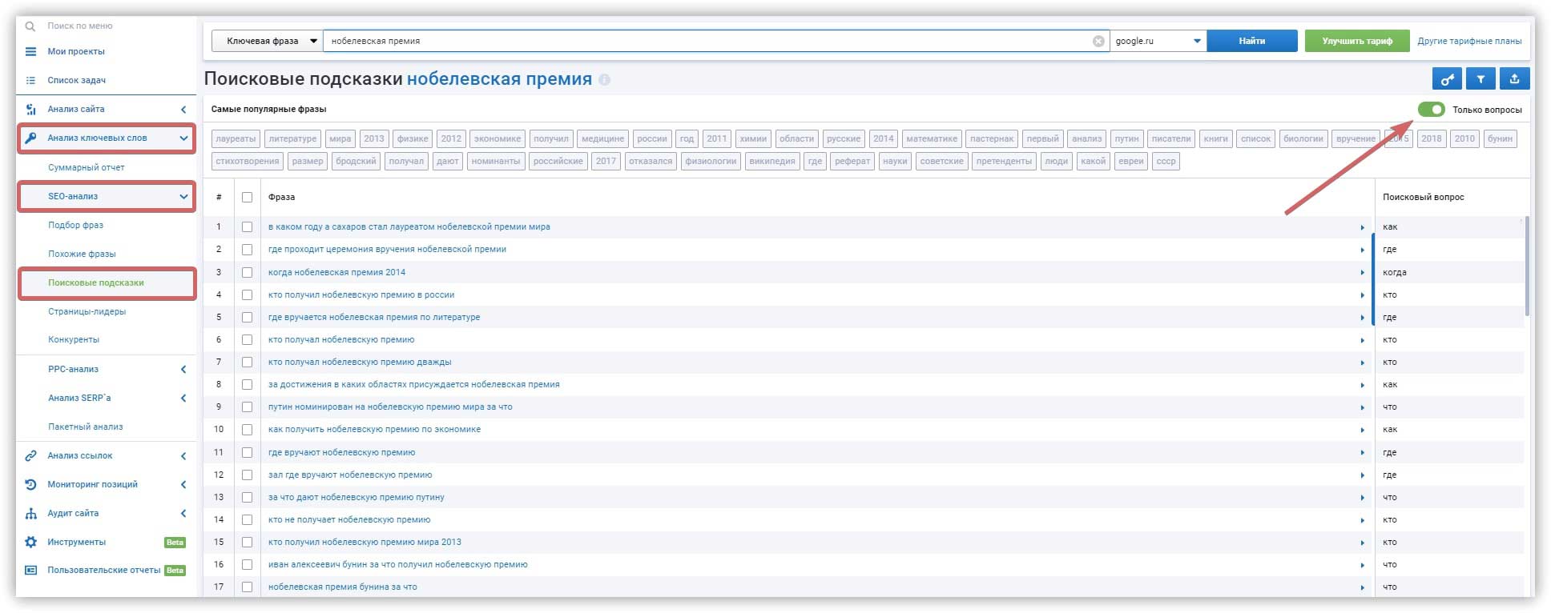Check the box for row 16 phrase

[x=247, y=565]
